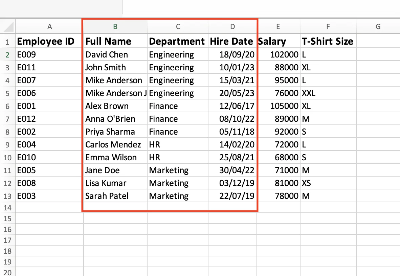The height and width of the screenshot is (276, 400).
Task: Click the Jane Doe cell
Action: [x=115, y=170]
